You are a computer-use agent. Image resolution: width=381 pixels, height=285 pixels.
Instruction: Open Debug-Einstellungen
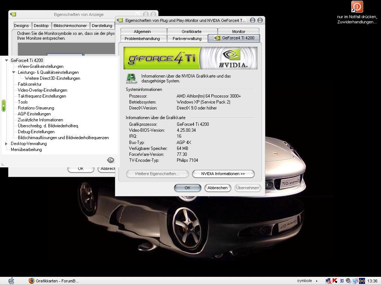36,132
